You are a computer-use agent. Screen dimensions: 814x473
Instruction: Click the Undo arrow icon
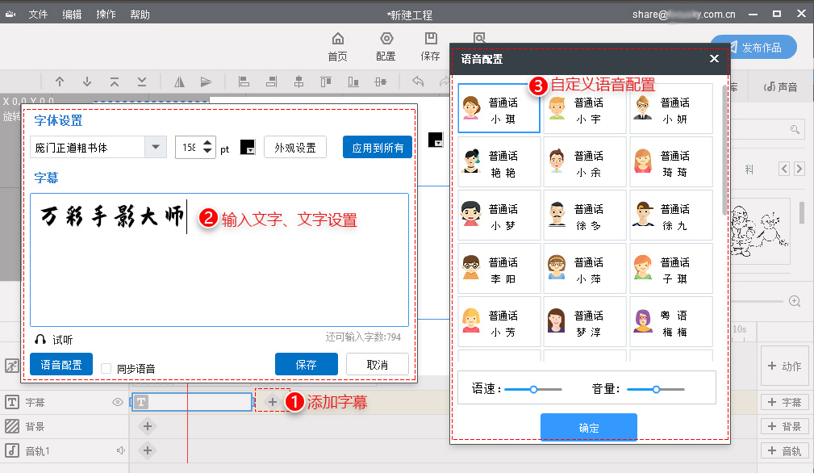[x=417, y=81]
